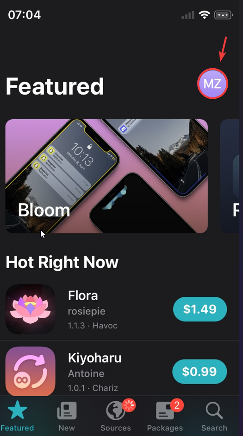The image size is (243, 436).
Task: Tap the 07:04 clock in status bar
Action: coord(25,15)
